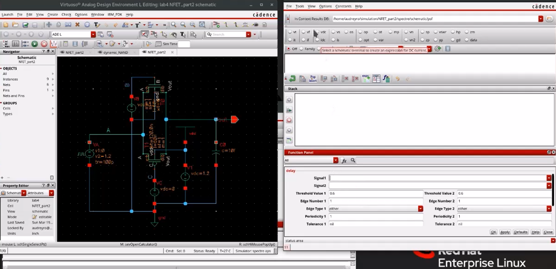Screen dimensions: 556x269
Task: Click the Signal1 input field
Action: [438, 178]
